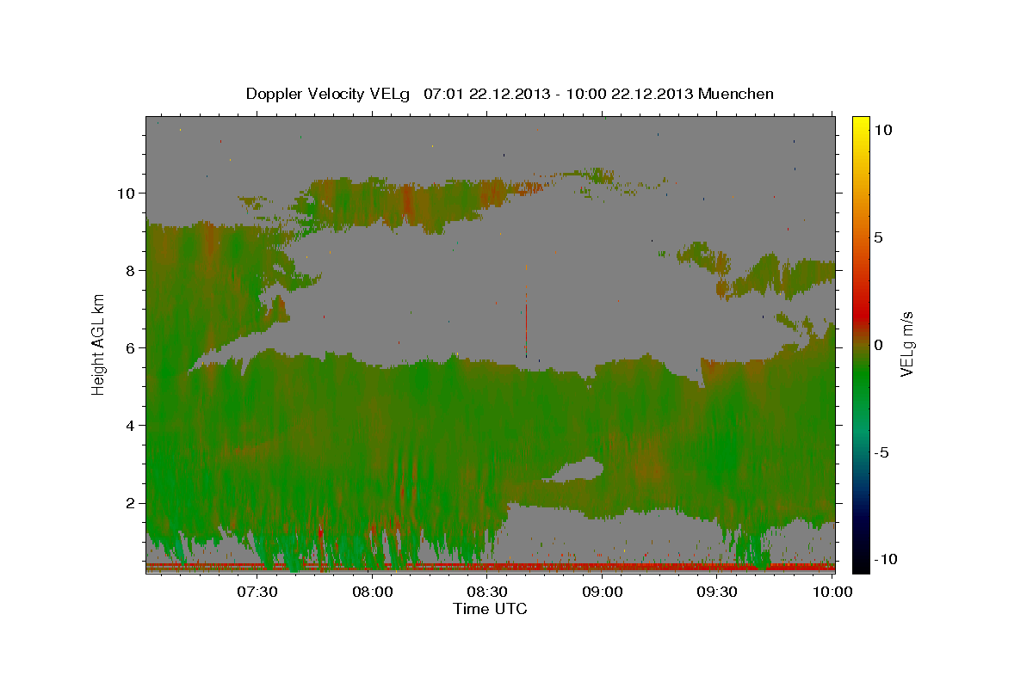Viewport: 1033px width, 688px height.
Task: Click the colorbar value 0 label
Action: (879, 344)
